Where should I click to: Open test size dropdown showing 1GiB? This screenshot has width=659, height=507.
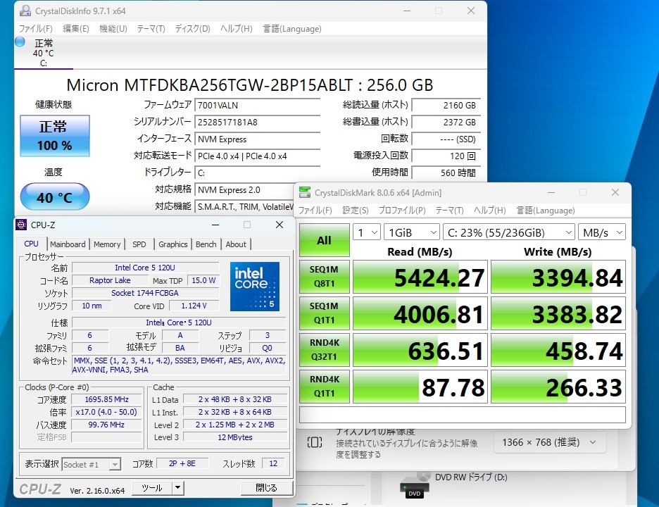tap(411, 232)
